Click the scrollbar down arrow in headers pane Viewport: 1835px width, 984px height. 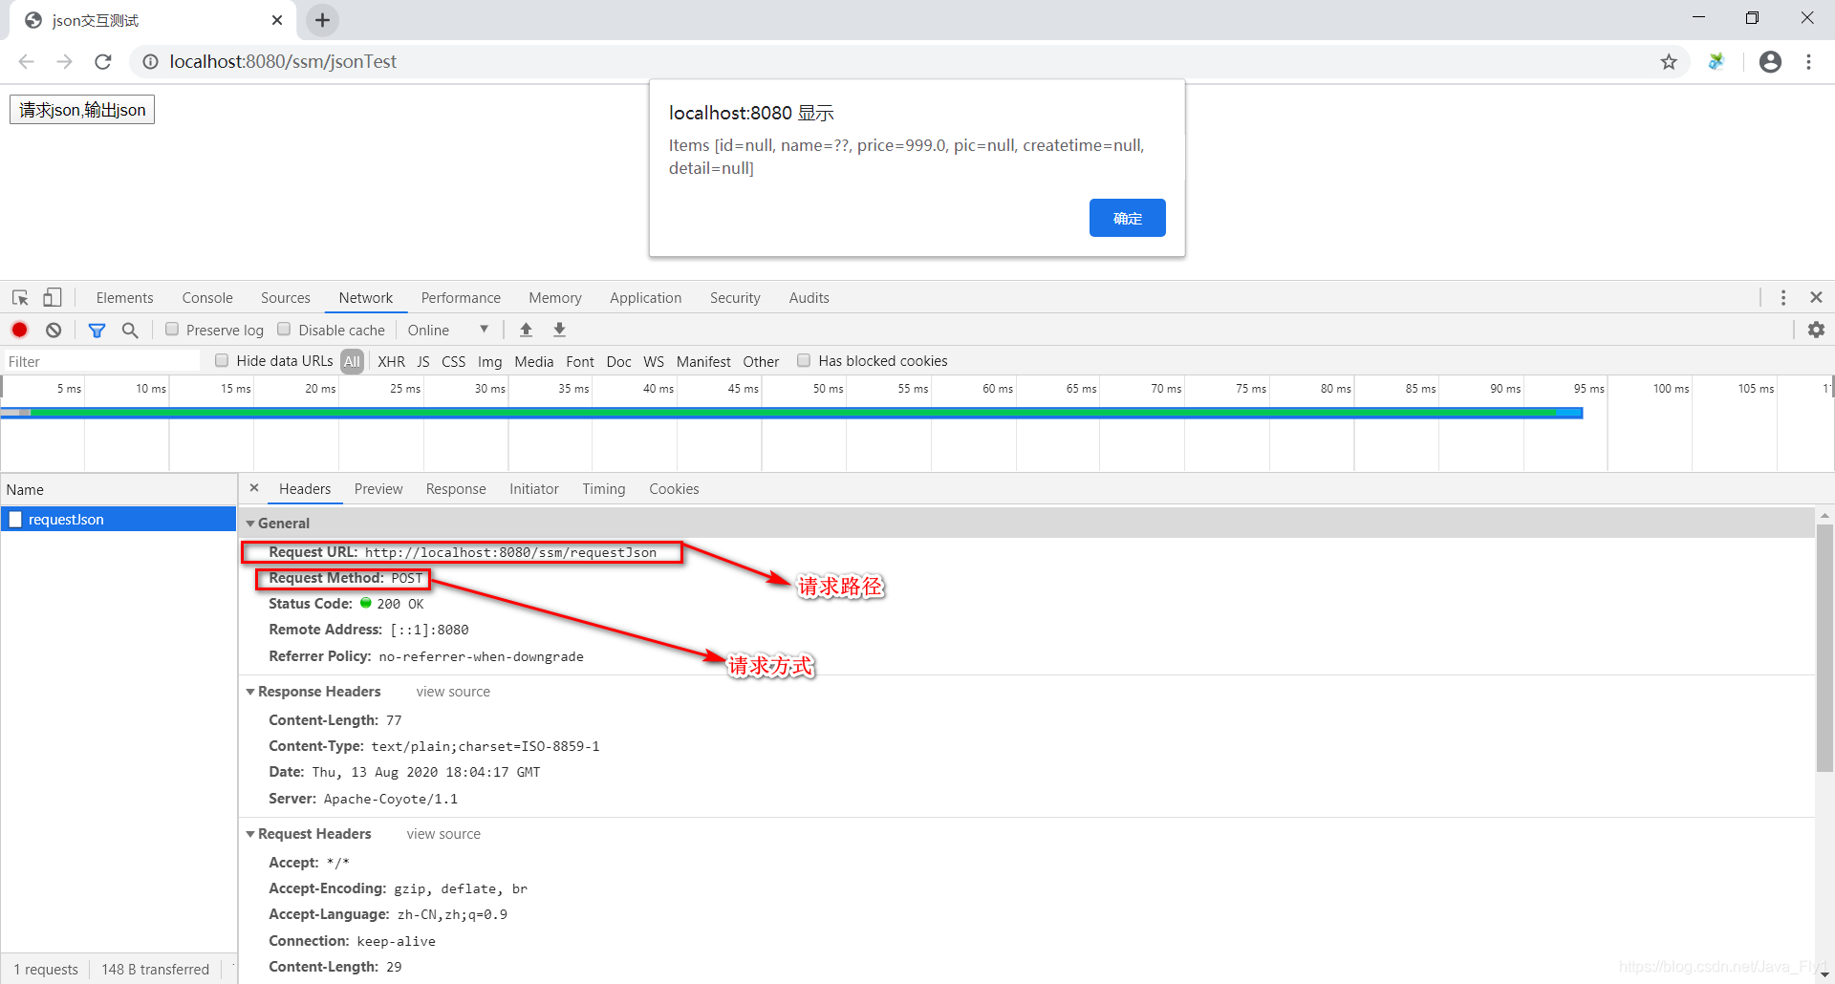coord(1824,974)
